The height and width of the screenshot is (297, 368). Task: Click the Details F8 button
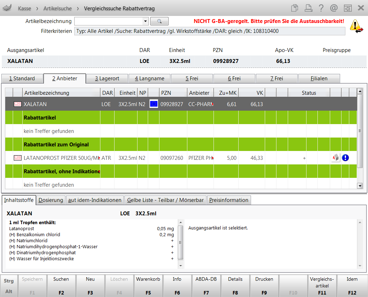tap(235, 286)
